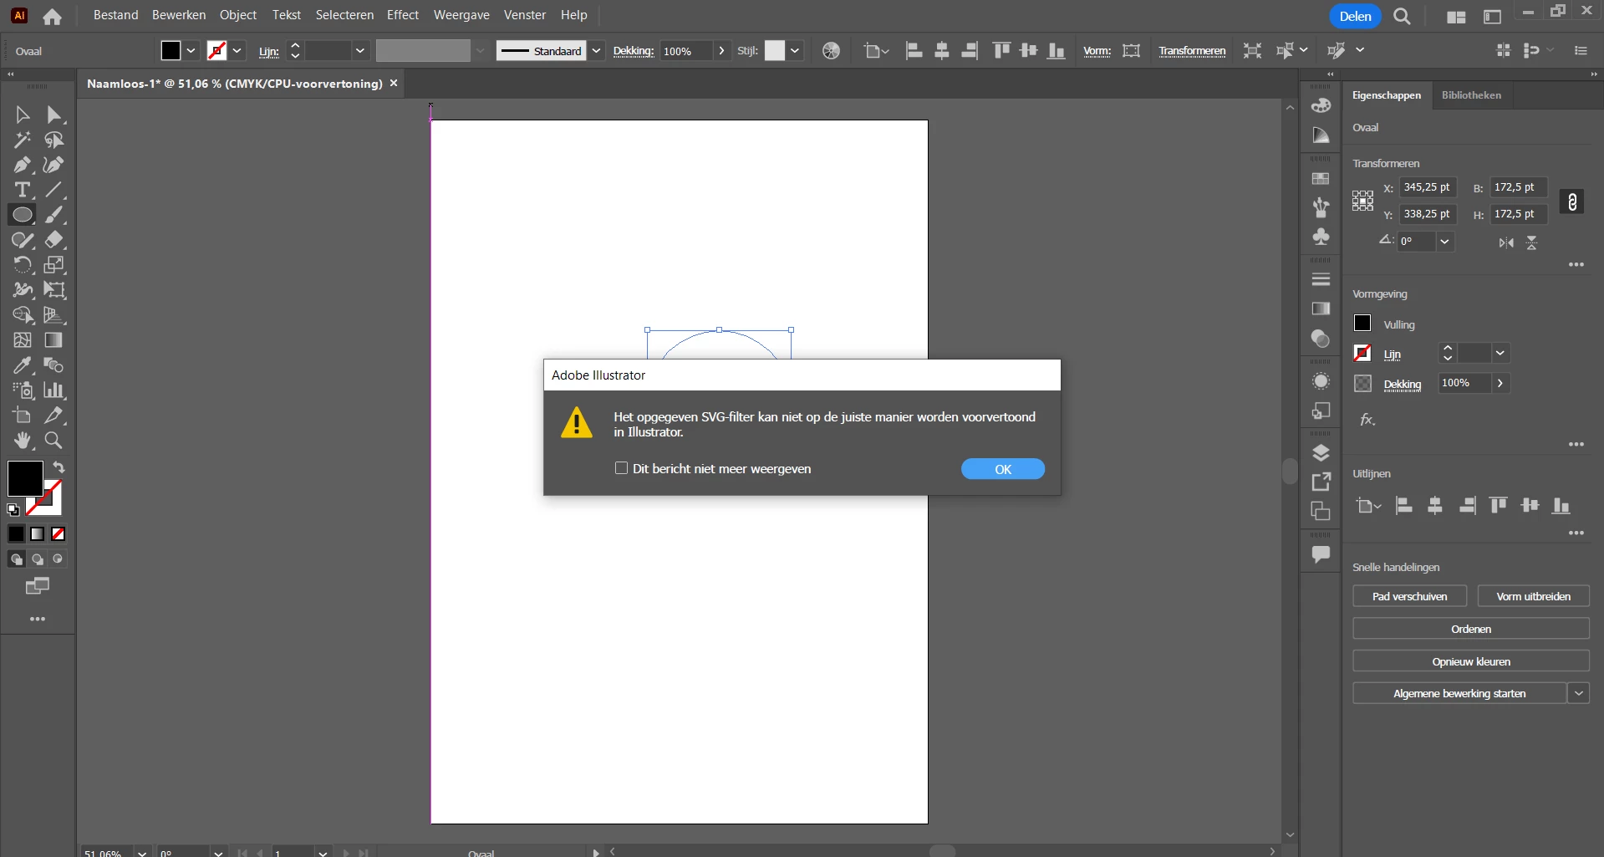This screenshot has height=857, width=1604.
Task: Swap fill and stroke colors
Action: tap(59, 467)
